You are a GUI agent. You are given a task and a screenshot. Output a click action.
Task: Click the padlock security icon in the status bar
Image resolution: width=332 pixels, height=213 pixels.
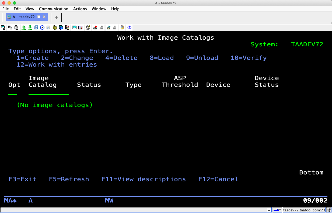329,210
